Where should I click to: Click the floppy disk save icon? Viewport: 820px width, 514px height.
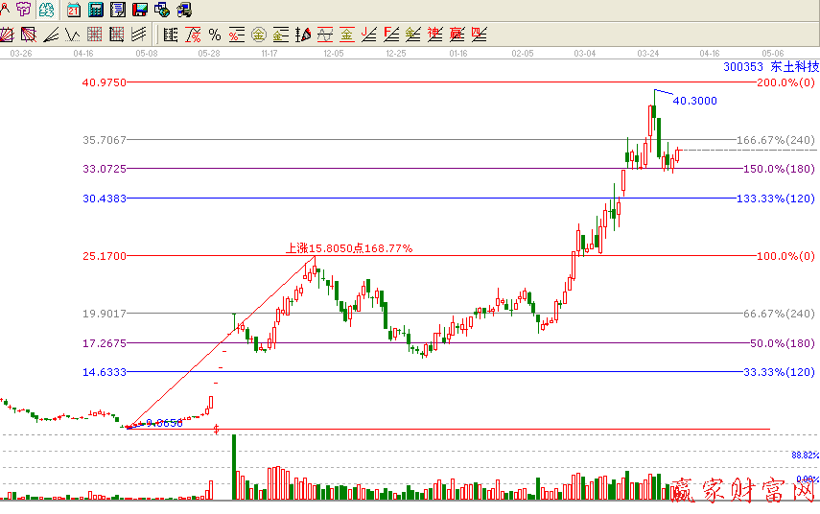pos(139,11)
